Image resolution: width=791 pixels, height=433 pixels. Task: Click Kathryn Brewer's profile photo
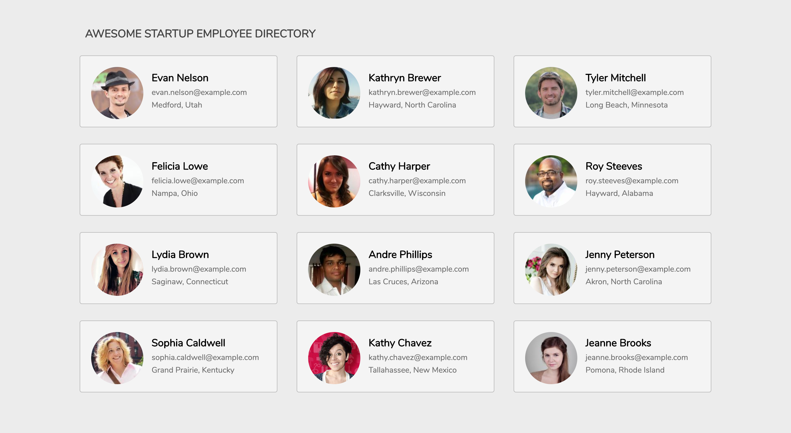(x=334, y=93)
